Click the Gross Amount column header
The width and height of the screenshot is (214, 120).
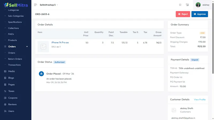pyautogui.click(x=157, y=34)
